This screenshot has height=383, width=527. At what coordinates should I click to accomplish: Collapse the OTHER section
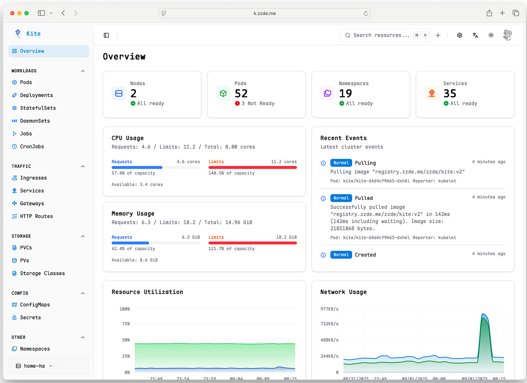(83, 337)
